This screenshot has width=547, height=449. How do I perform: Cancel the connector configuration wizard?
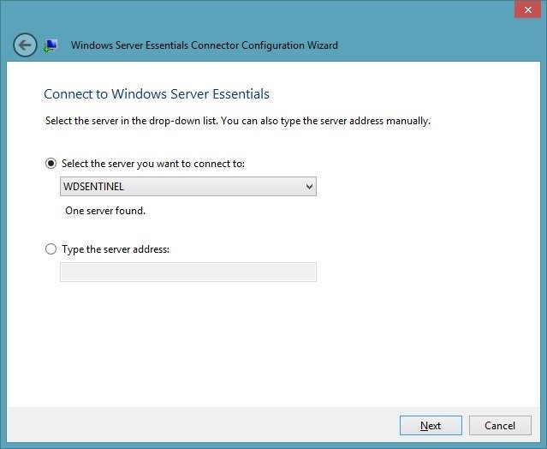point(500,425)
